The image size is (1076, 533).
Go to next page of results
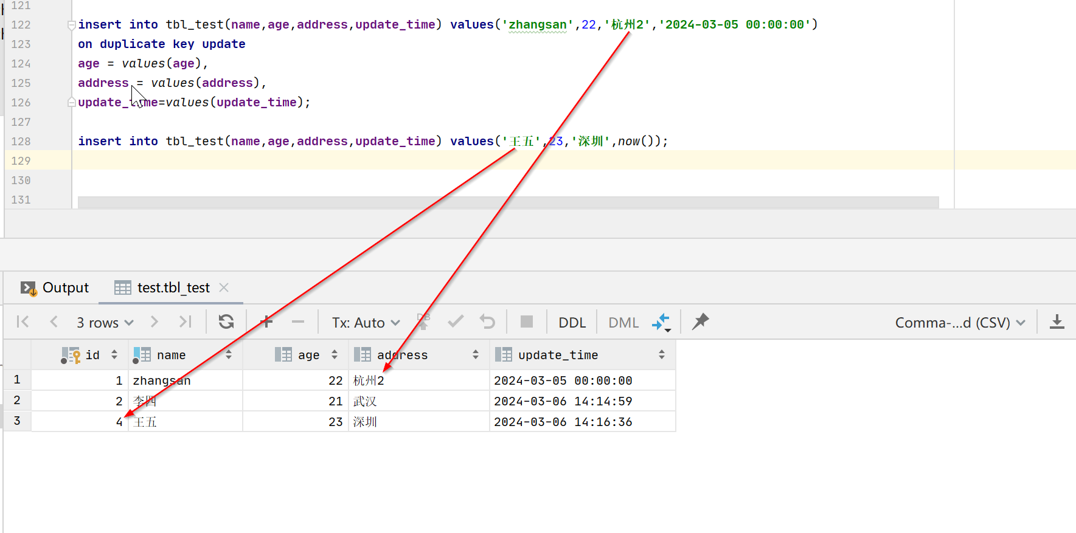point(154,322)
